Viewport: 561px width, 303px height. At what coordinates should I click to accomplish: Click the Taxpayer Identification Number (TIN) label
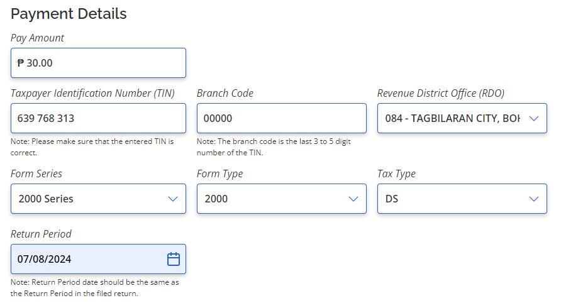pos(92,94)
